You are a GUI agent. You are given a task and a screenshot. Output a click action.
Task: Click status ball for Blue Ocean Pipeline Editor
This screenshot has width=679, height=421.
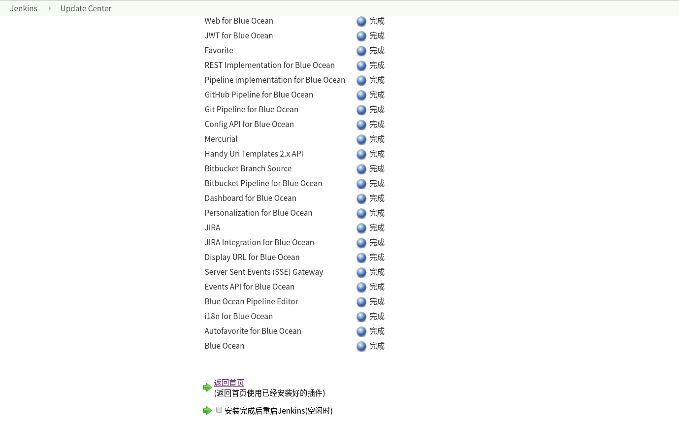pyautogui.click(x=361, y=302)
